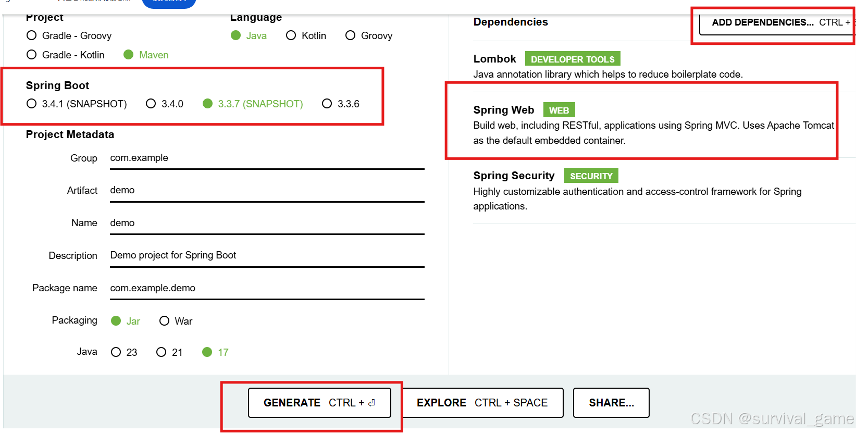Pick Java version 17
The width and height of the screenshot is (856, 433).
tap(215, 352)
